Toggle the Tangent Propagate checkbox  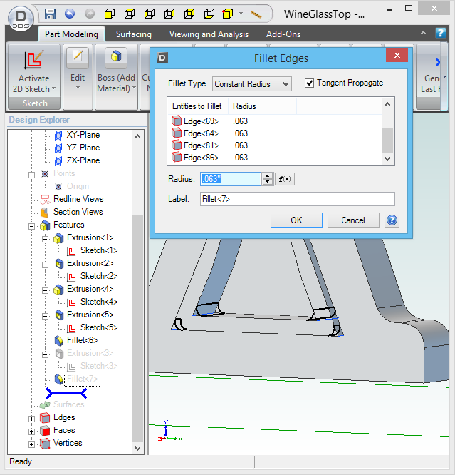click(x=309, y=83)
